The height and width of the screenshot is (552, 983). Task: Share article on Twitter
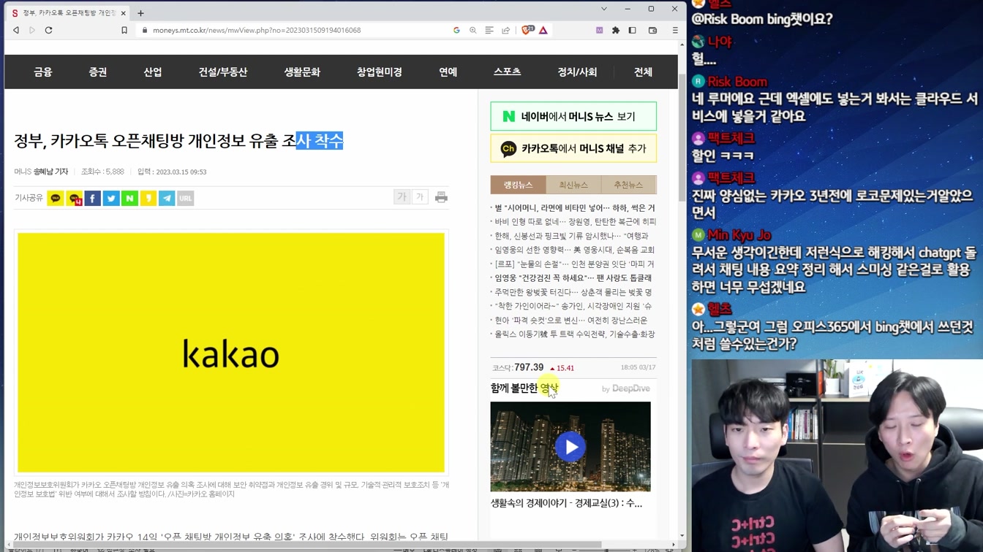(x=111, y=198)
